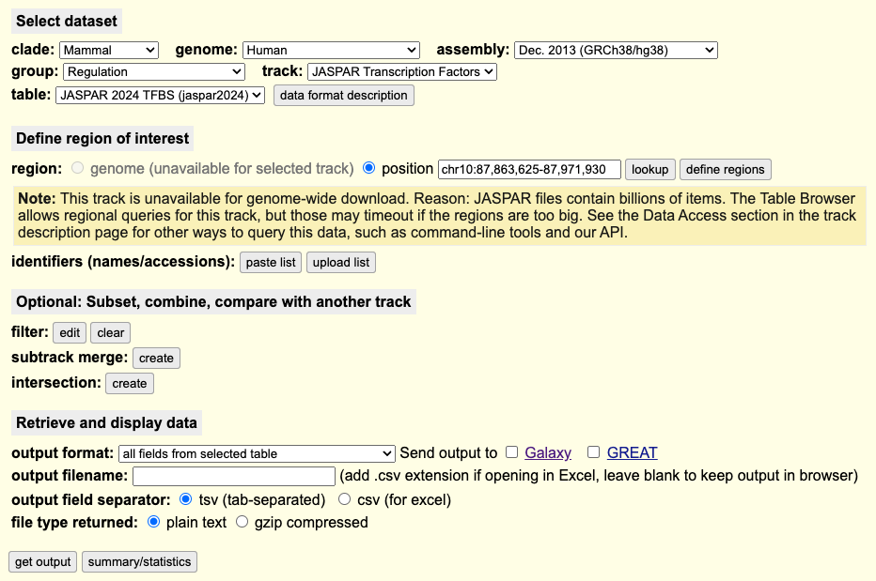Click the data format description button

pos(344,95)
